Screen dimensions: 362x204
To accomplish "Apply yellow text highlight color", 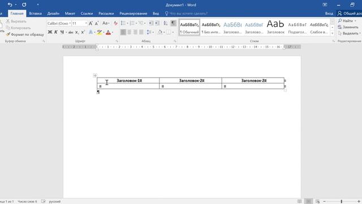I will (100, 32).
